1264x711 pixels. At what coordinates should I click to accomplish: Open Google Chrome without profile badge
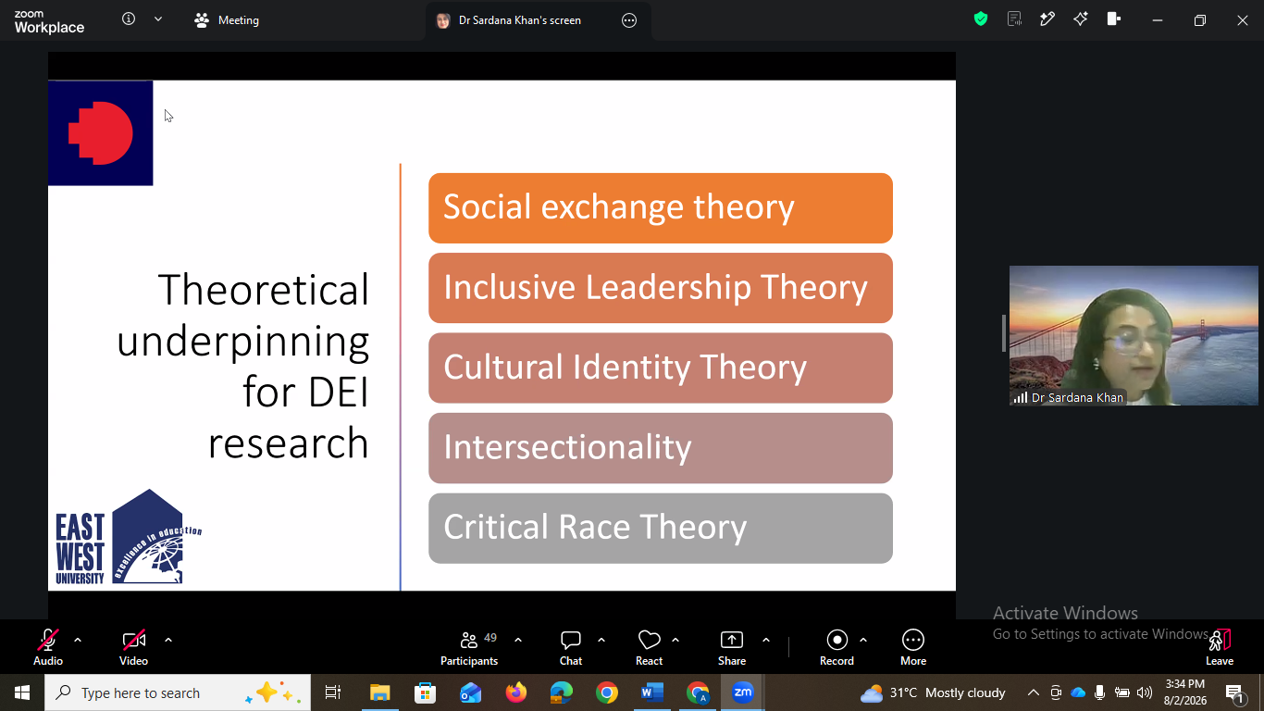click(607, 692)
